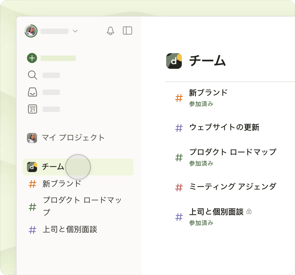Click the user profile avatar at top
Screen dimensions: 295x275
pos(31,31)
